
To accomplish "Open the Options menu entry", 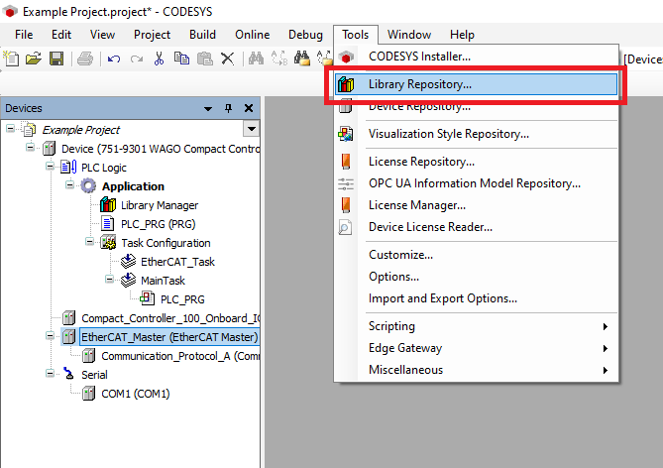I will click(393, 277).
